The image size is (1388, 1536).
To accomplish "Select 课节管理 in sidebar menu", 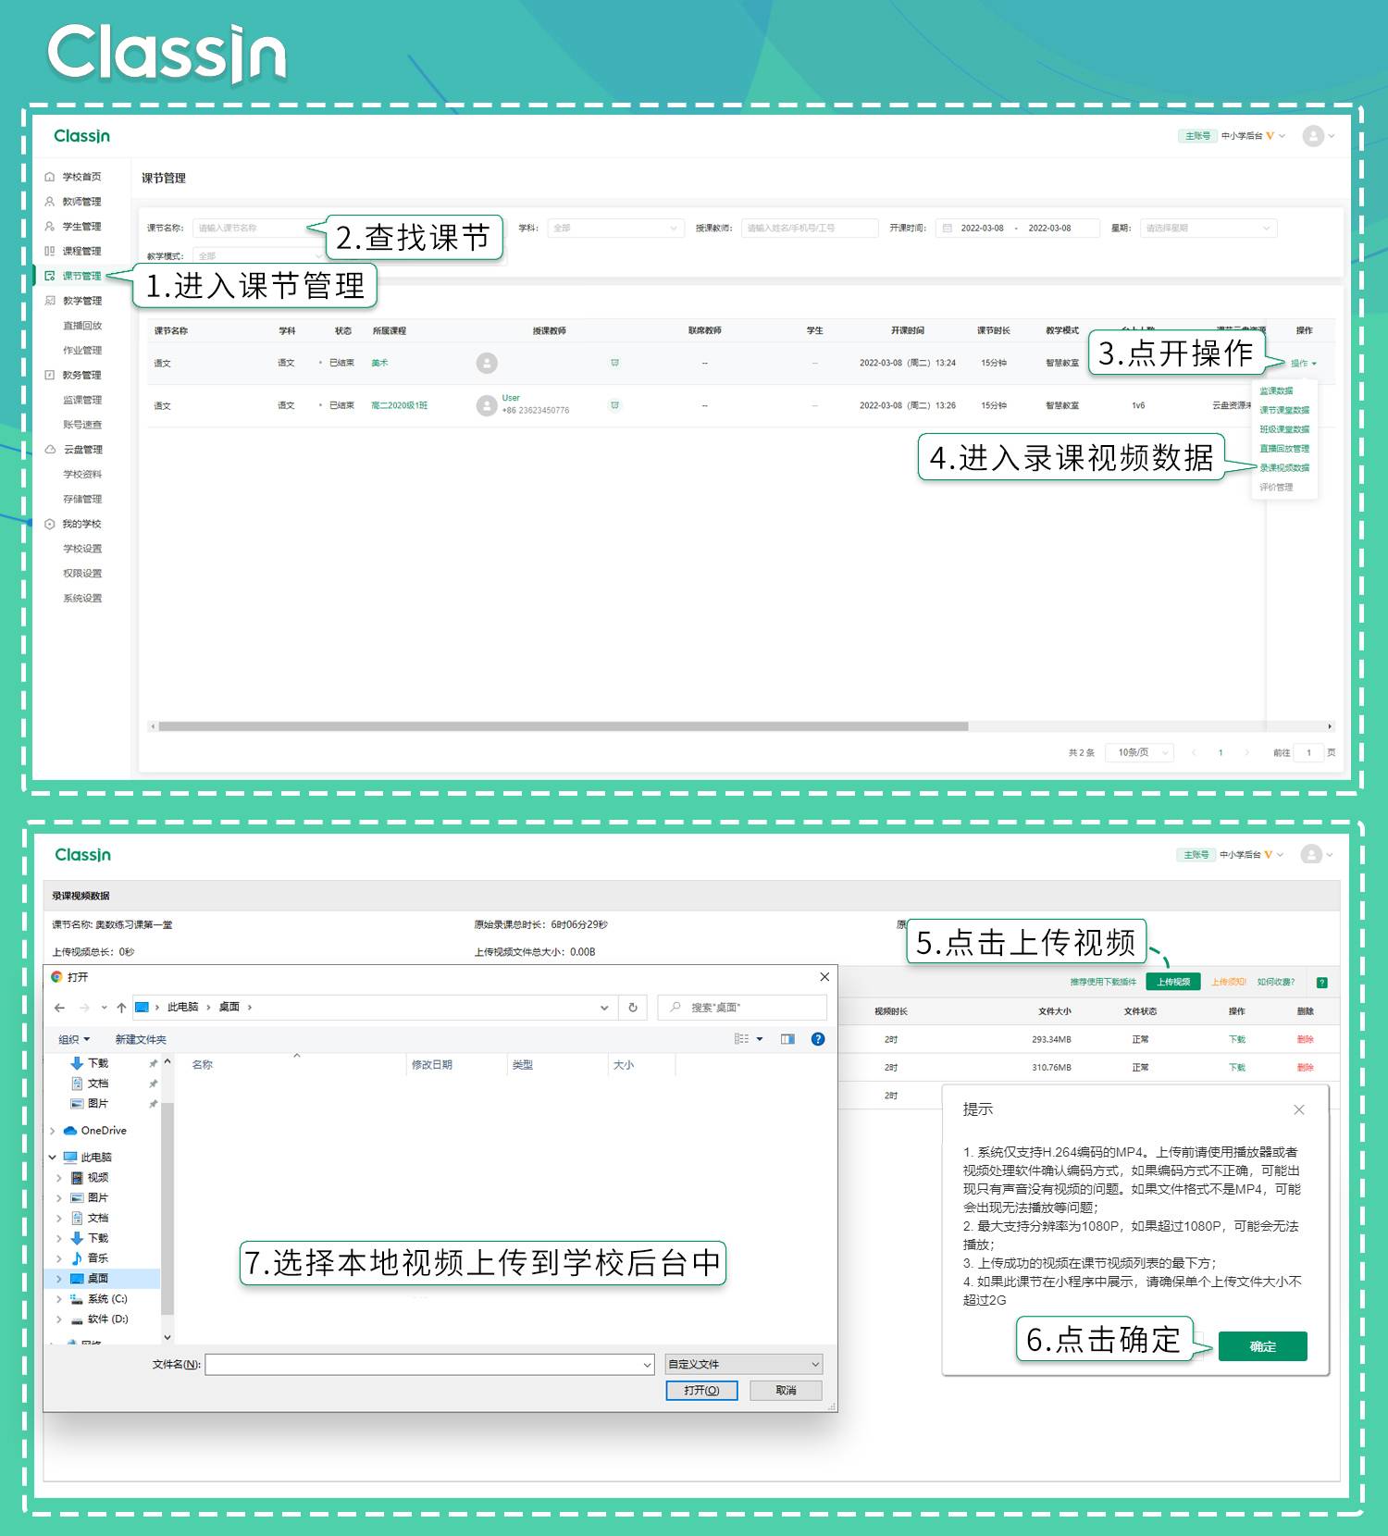I will coord(81,276).
